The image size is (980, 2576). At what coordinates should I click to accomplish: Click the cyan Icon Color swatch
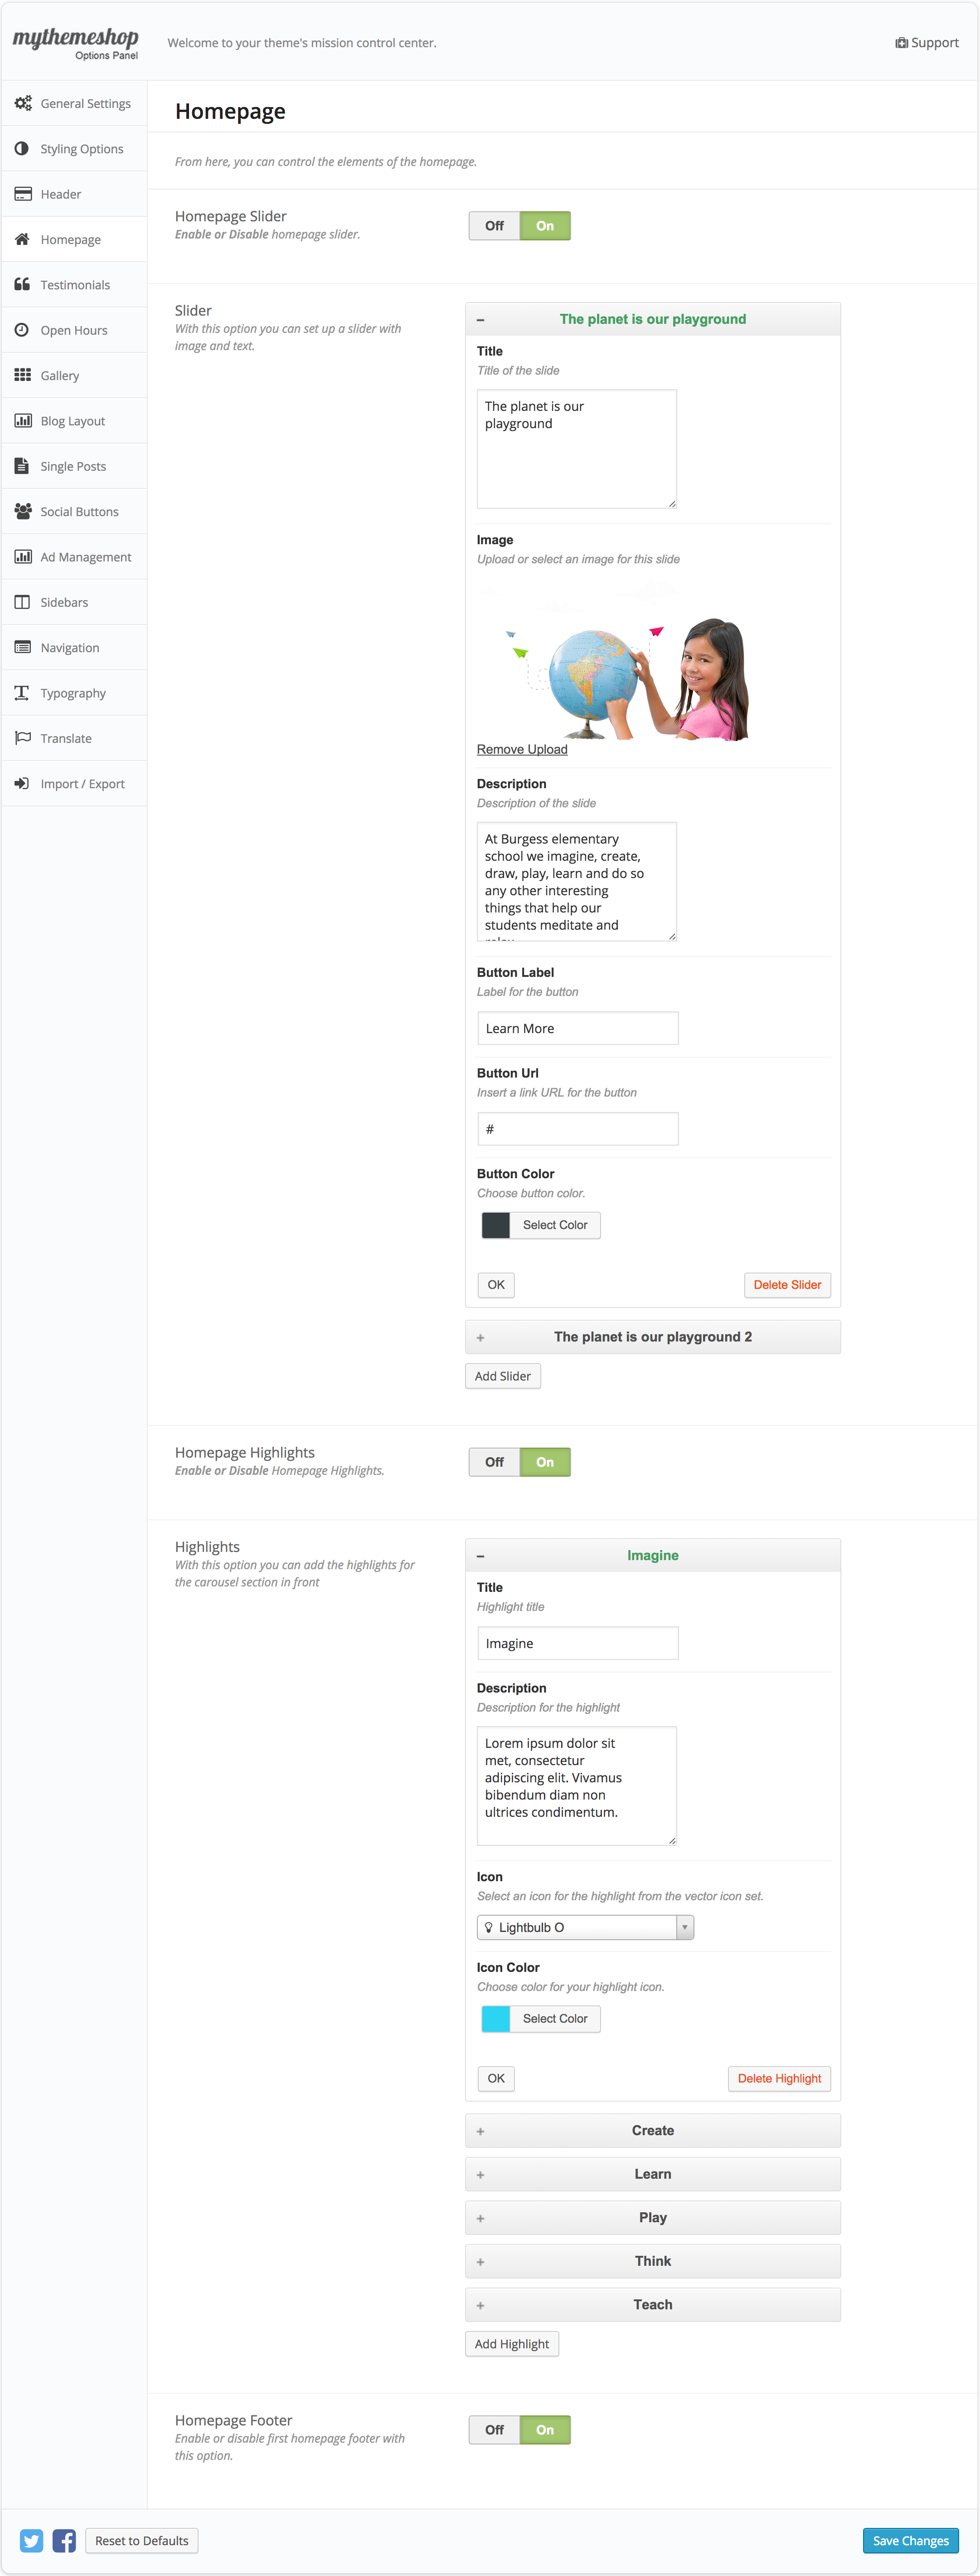pos(496,2018)
